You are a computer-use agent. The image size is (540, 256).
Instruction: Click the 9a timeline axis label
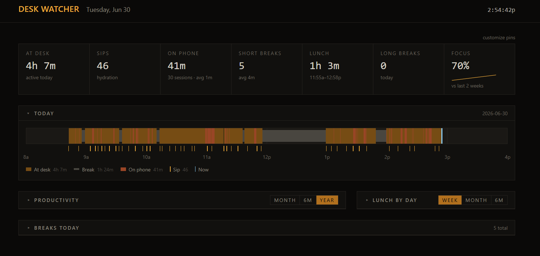(86, 157)
